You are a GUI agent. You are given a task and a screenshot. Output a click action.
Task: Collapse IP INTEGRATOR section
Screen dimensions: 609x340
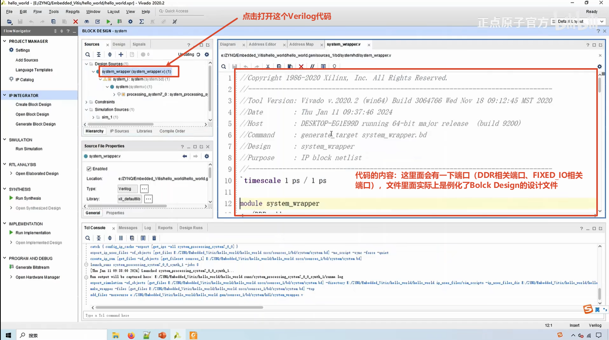pos(5,95)
